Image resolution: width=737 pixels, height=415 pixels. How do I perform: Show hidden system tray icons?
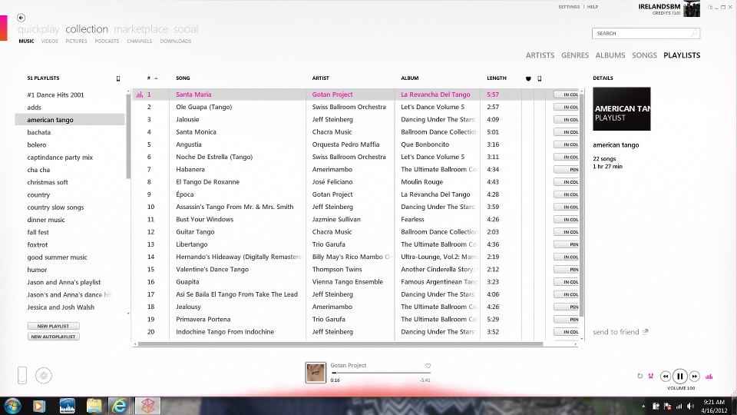tap(643, 406)
